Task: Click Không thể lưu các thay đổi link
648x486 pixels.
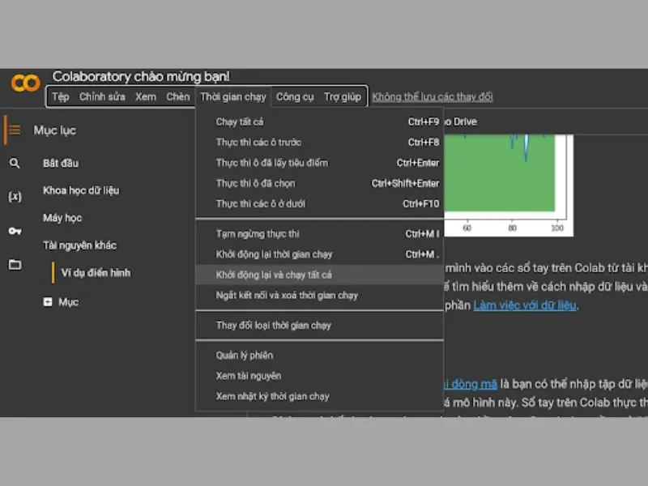Action: pos(433,96)
